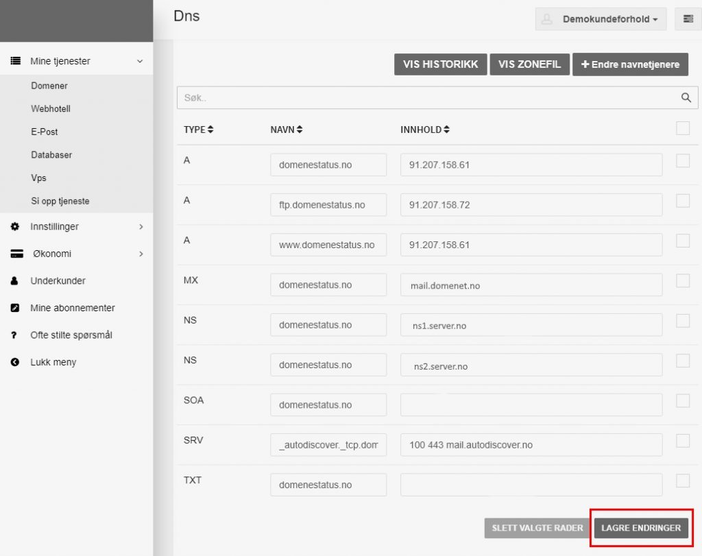702x556 pixels.
Task: Click the MX type label
Action: pyautogui.click(x=191, y=280)
